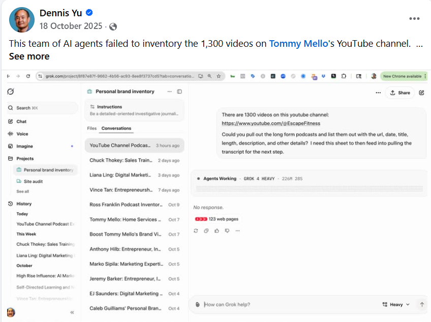
Task: Open YouTube Channel Podcast history item
Action: tap(45, 224)
